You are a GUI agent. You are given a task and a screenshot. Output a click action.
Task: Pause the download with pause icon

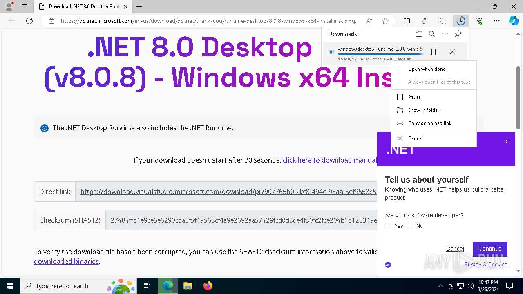433,52
